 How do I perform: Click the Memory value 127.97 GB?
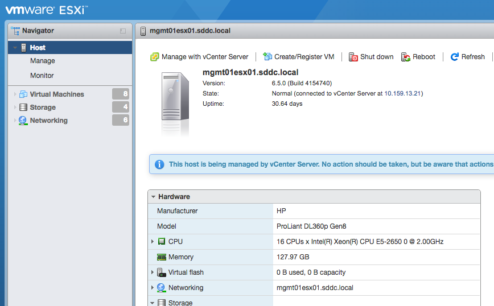(x=293, y=257)
